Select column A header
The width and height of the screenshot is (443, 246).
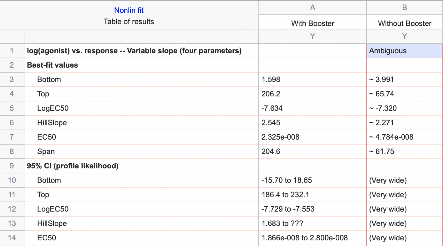(313, 8)
